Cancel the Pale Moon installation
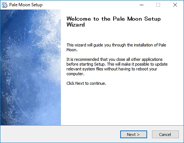Viewport: 184px width, 143px height. coord(165,134)
